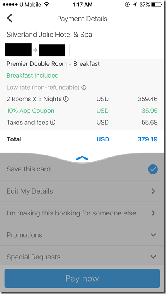Collapse price summary with blue up chevron

pyautogui.click(x=82, y=158)
